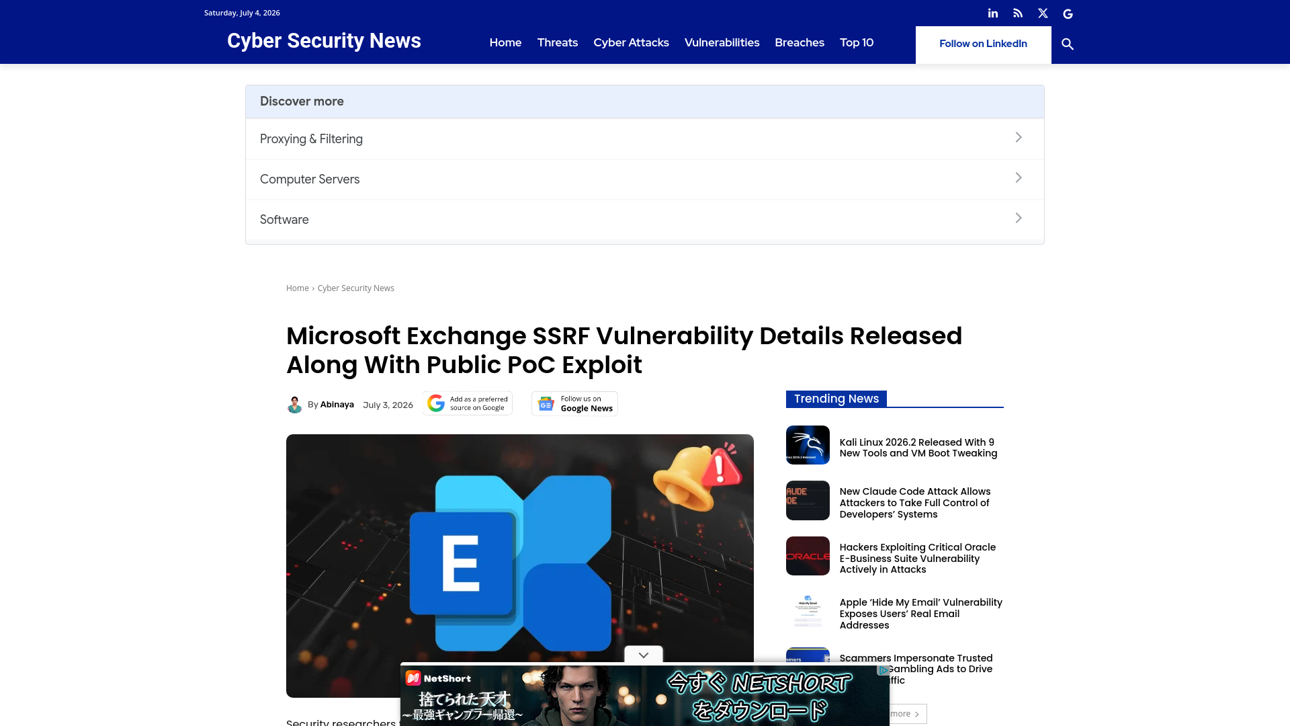Open the Kali Linux 2026.2 Released article

click(918, 448)
